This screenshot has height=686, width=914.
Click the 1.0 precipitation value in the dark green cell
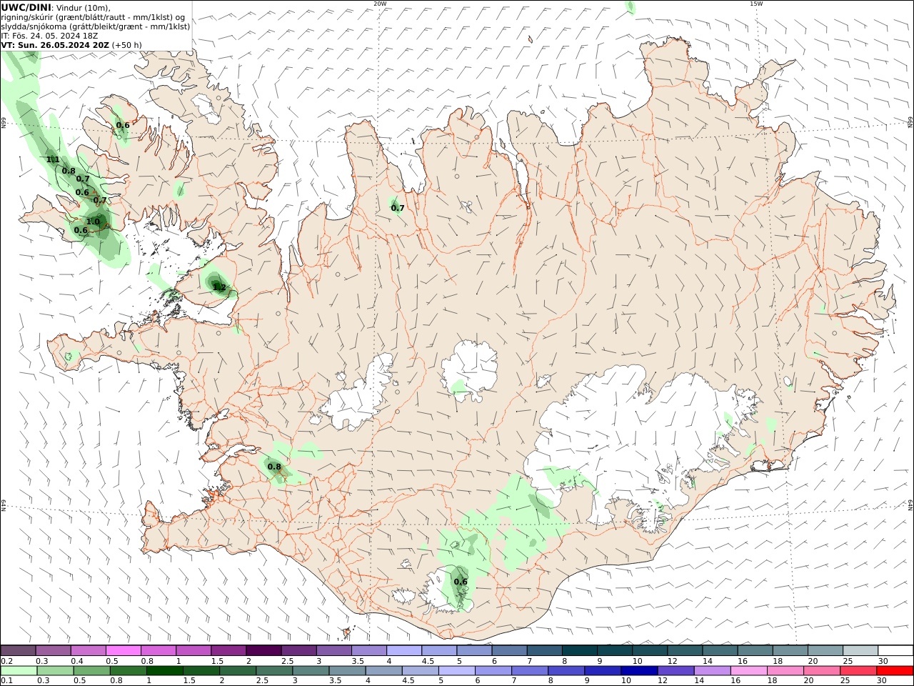point(93,222)
